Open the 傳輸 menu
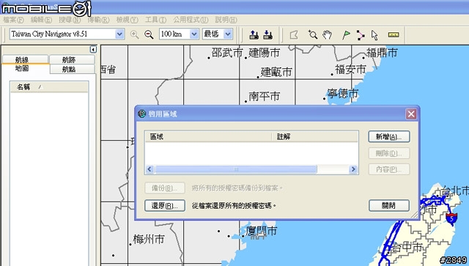Viewport: 469px width, 266px height. point(98,20)
